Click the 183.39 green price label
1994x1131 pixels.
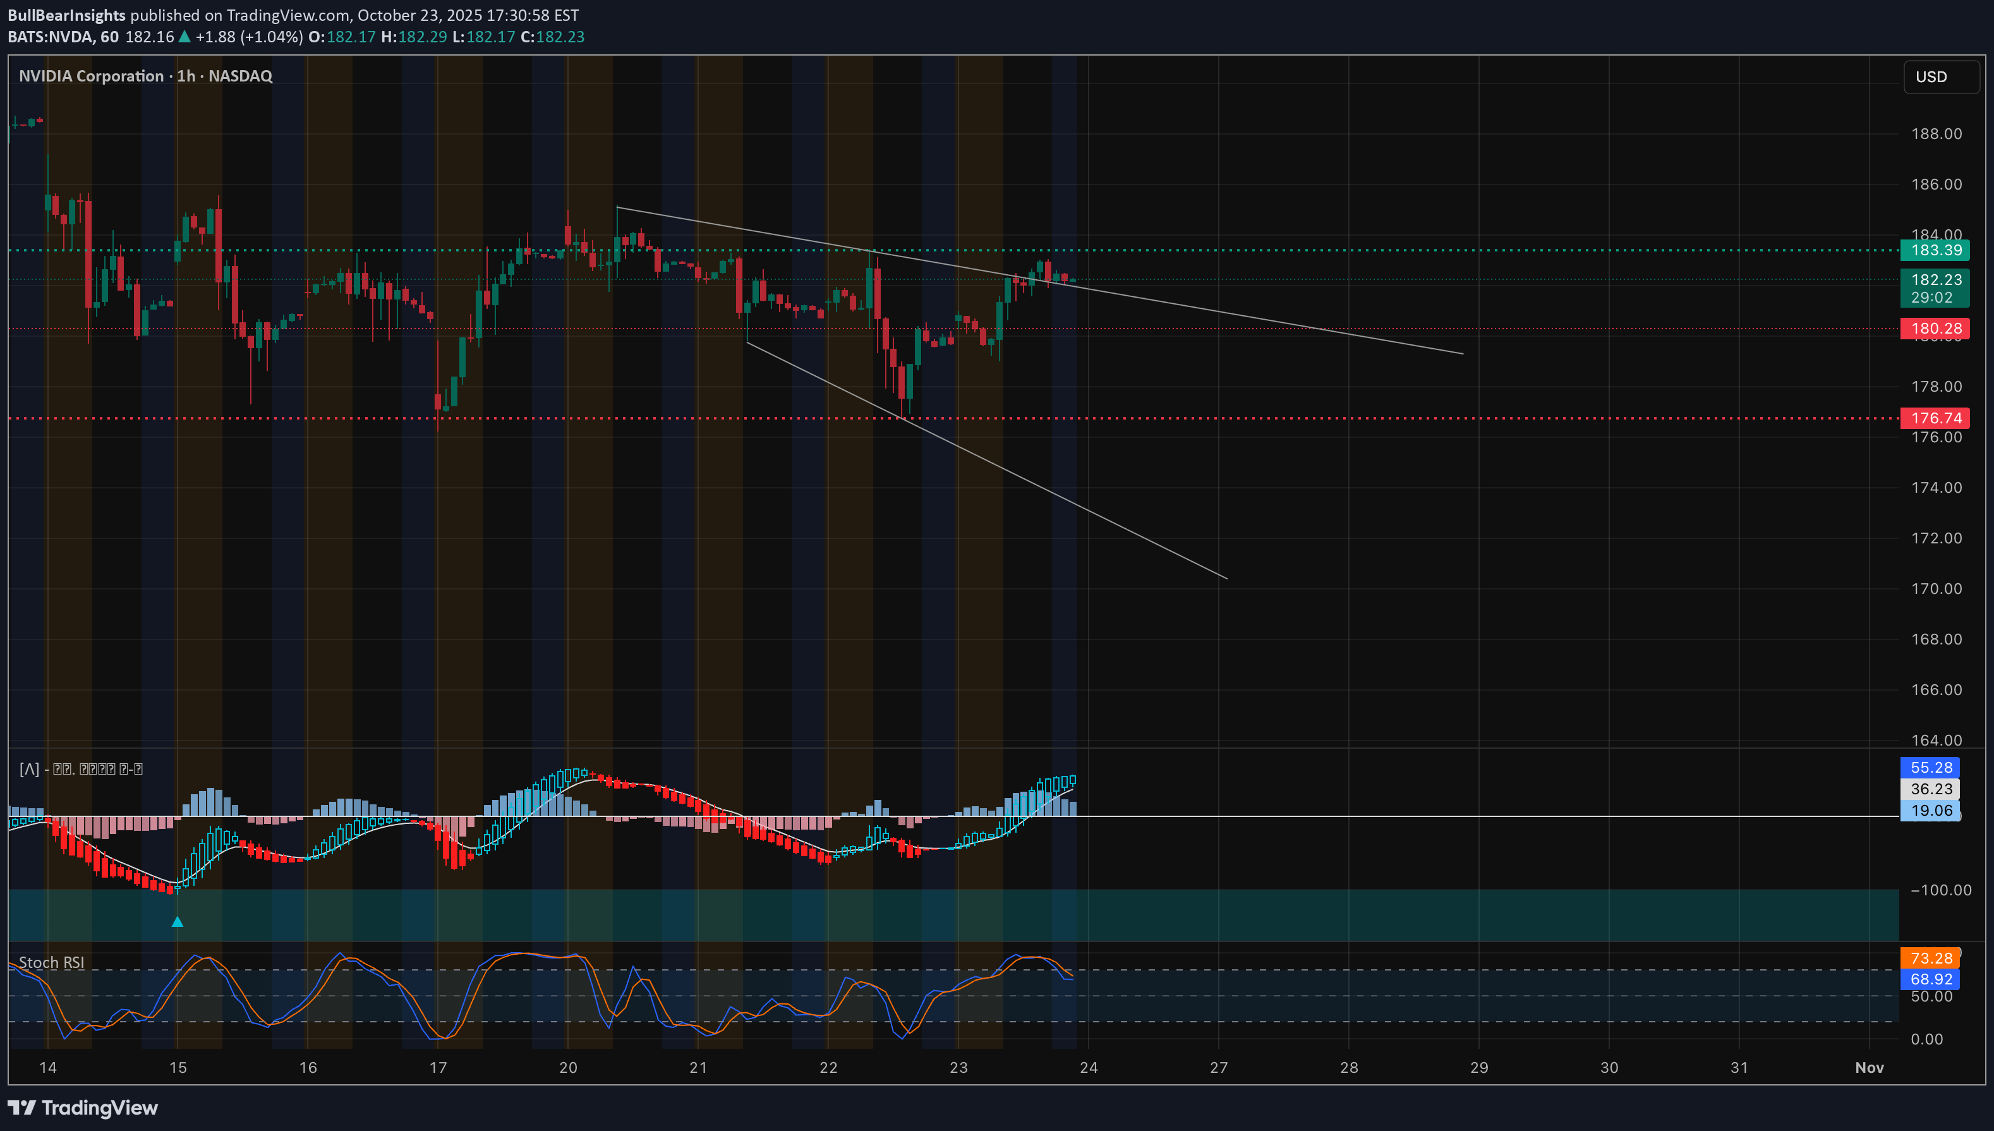1934,250
